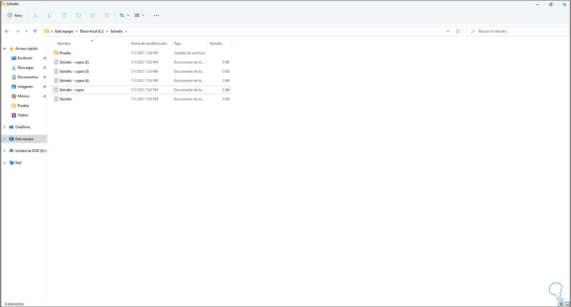Select file Solvetic - copia (3)
This screenshot has width=571, height=307.
pyautogui.click(x=141, y=71)
